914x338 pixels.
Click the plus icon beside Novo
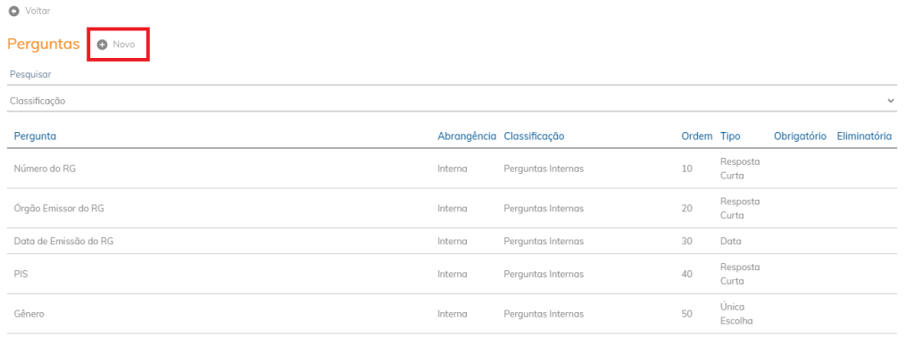(x=102, y=45)
